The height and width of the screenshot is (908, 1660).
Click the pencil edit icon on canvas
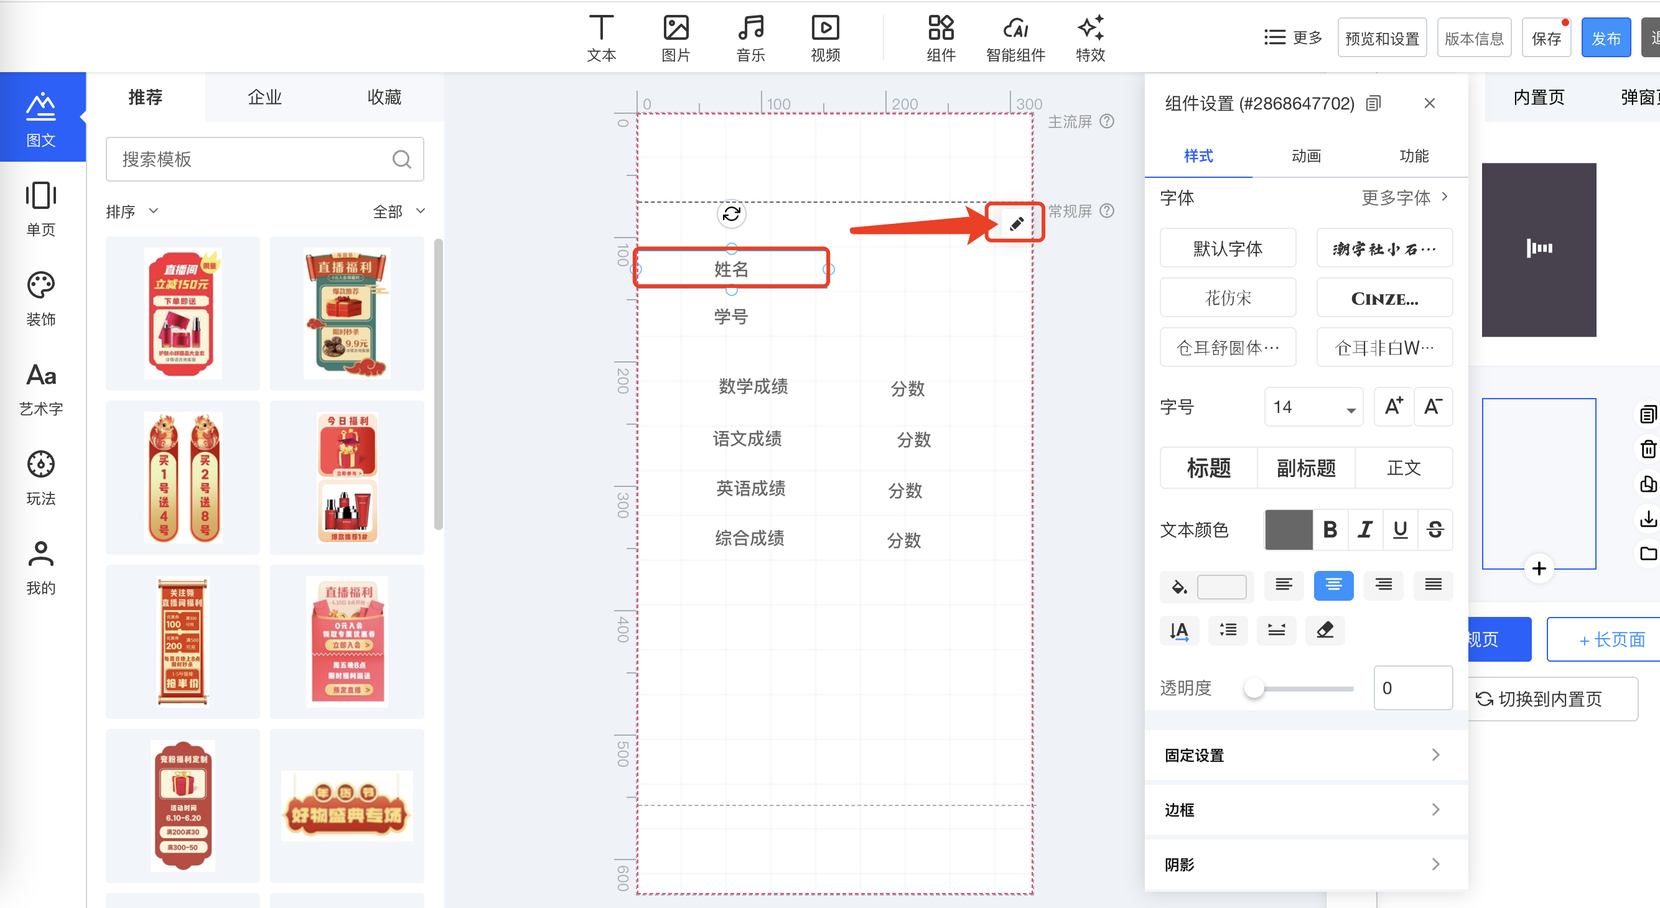coord(1016,223)
